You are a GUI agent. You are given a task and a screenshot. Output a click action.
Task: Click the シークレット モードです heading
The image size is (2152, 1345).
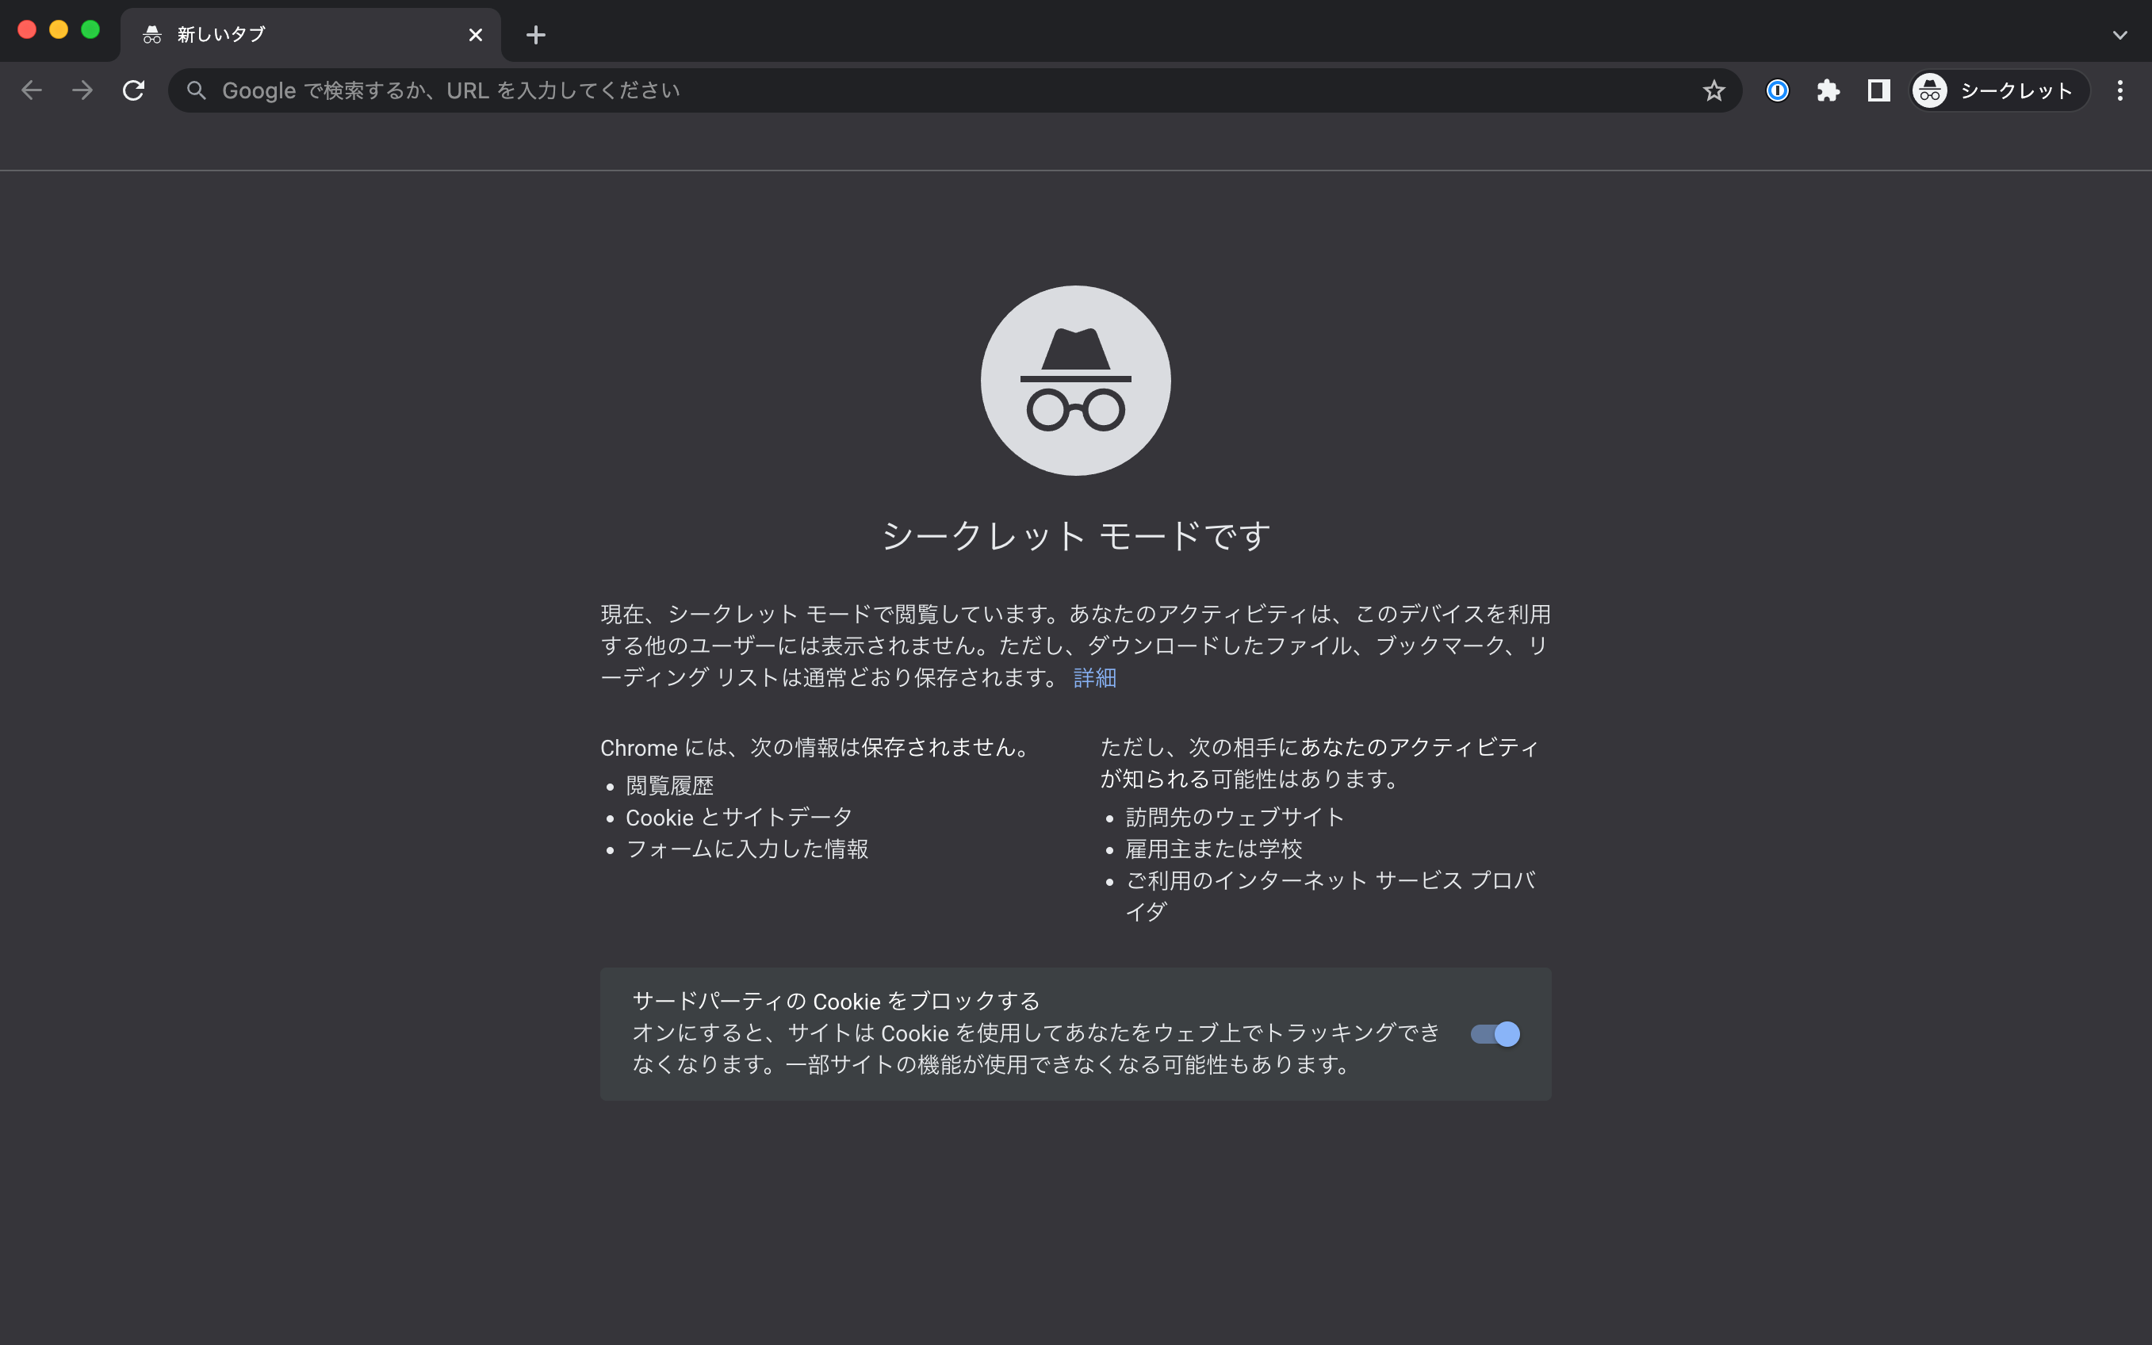(x=1075, y=535)
